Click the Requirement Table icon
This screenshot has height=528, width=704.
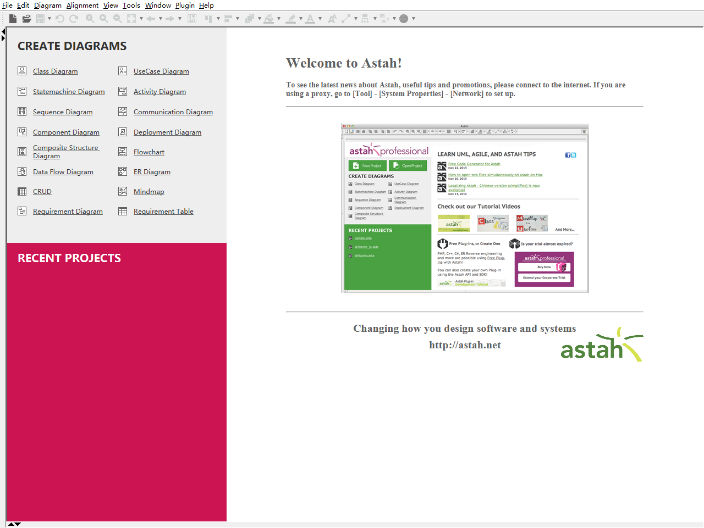pos(123,211)
